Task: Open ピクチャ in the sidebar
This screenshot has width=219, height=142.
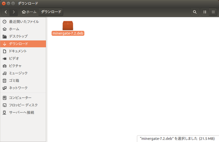Action: coord(23,66)
